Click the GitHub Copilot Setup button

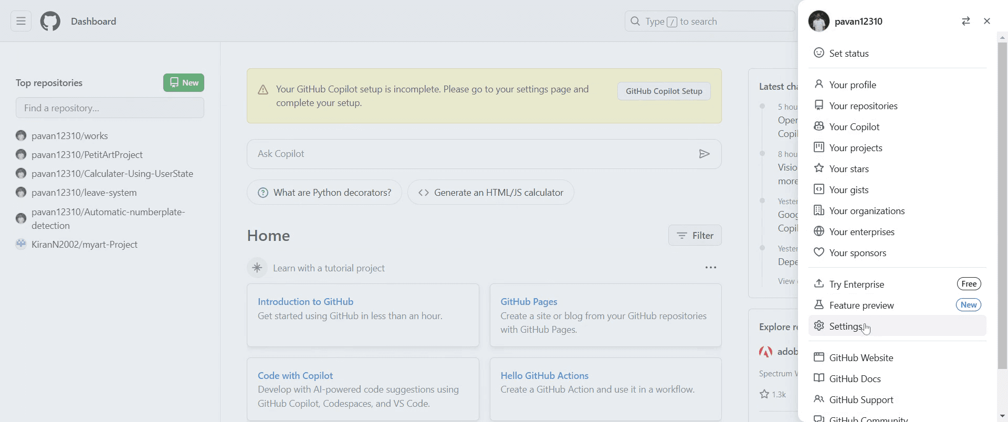click(x=664, y=91)
